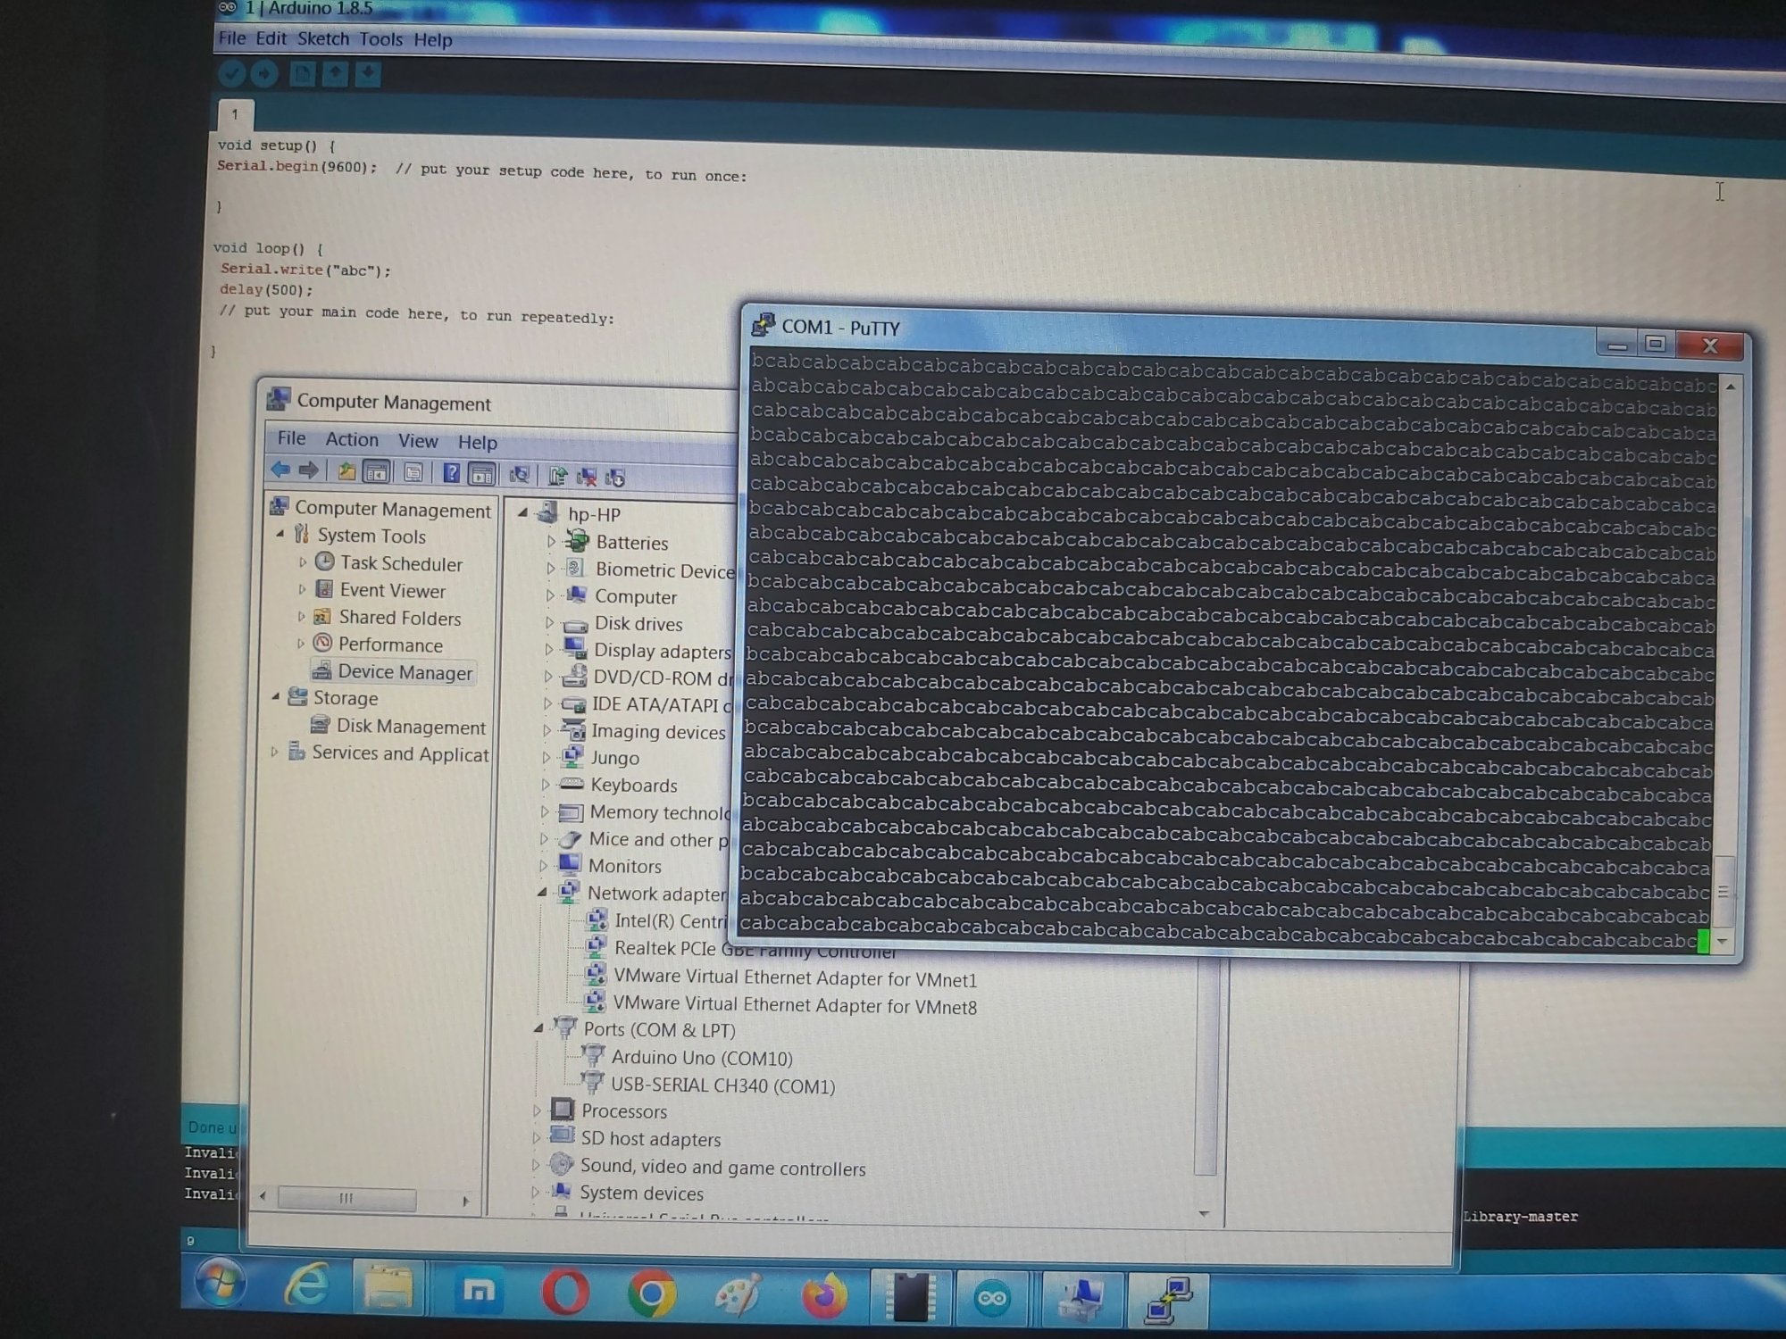Expand Services and Applications node

pos(274,752)
